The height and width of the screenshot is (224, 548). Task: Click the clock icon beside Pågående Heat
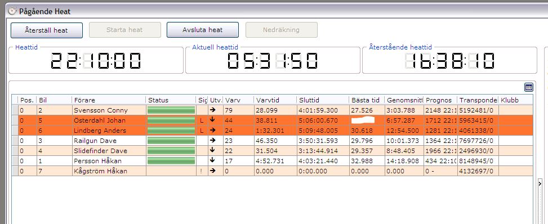click(x=12, y=11)
